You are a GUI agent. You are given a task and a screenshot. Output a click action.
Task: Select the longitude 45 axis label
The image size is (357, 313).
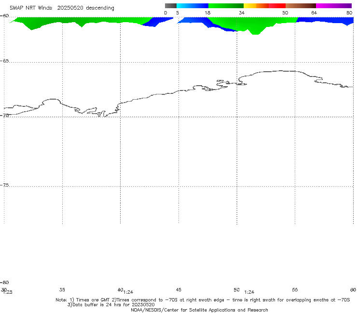click(178, 289)
